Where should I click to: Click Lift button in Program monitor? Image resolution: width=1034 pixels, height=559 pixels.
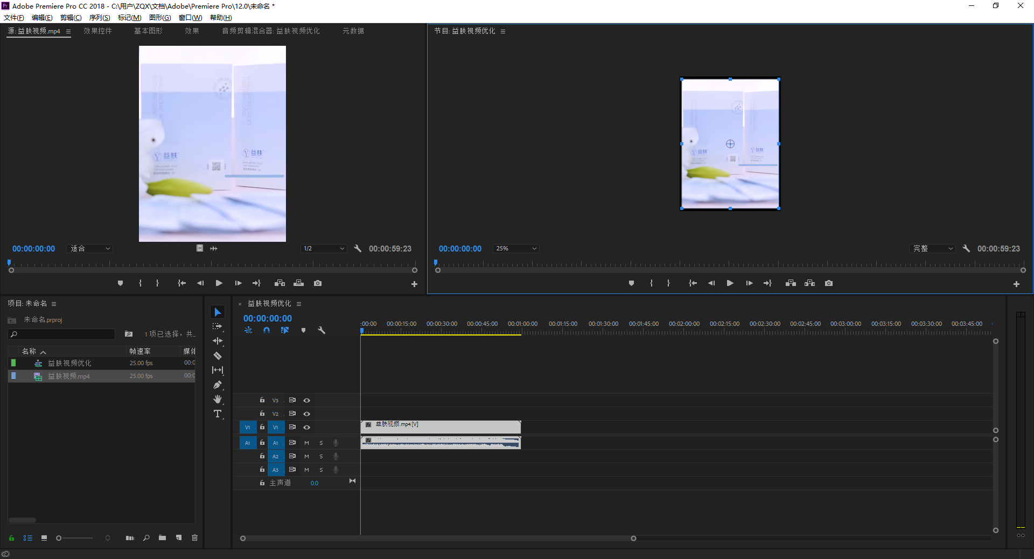click(791, 283)
